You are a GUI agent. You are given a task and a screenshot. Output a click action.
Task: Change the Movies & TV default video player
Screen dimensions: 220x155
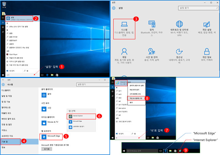50,123
